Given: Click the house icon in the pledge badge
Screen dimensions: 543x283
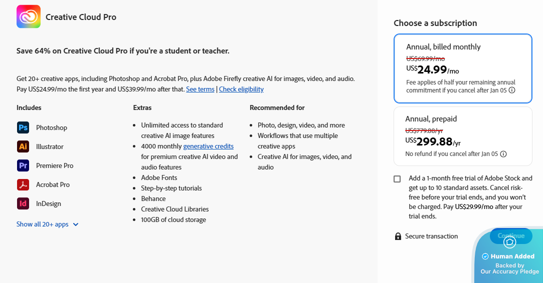Looking at the screenshot, I should [509, 242].
